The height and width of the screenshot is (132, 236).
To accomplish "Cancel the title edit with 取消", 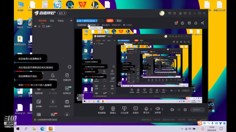I will tap(119, 21).
